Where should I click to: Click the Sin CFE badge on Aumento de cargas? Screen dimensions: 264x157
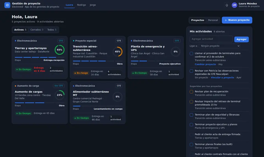[x=59, y=86]
